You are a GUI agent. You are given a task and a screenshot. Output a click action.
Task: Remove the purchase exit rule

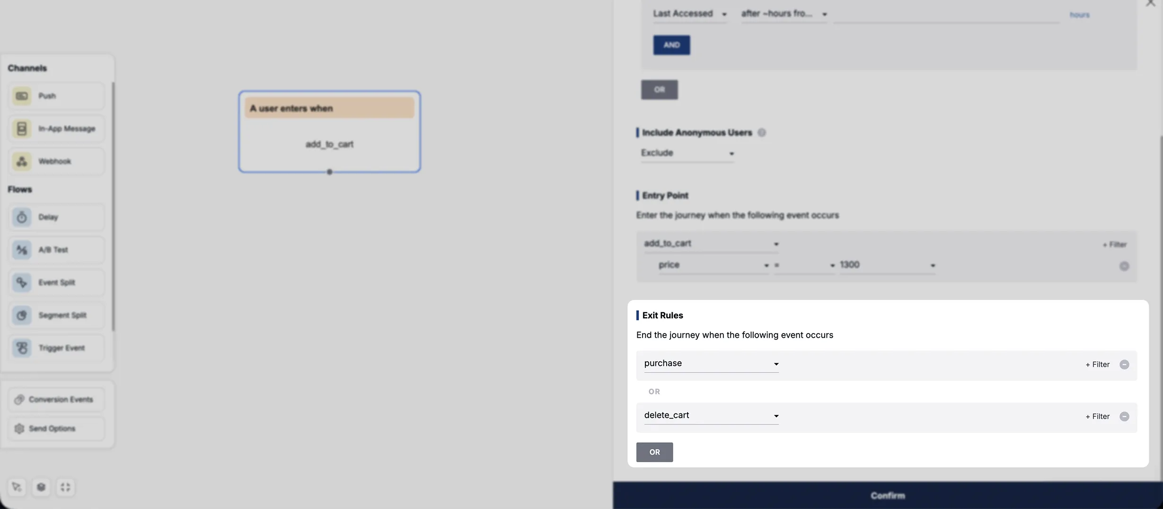(x=1124, y=365)
